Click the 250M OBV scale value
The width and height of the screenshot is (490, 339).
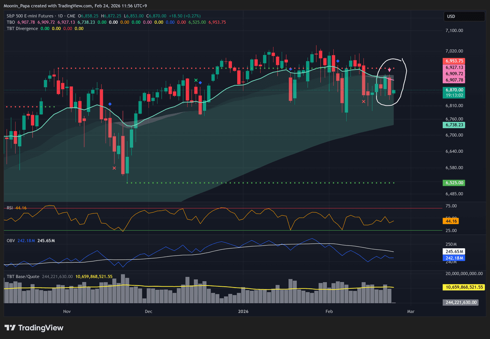pyautogui.click(x=451, y=244)
